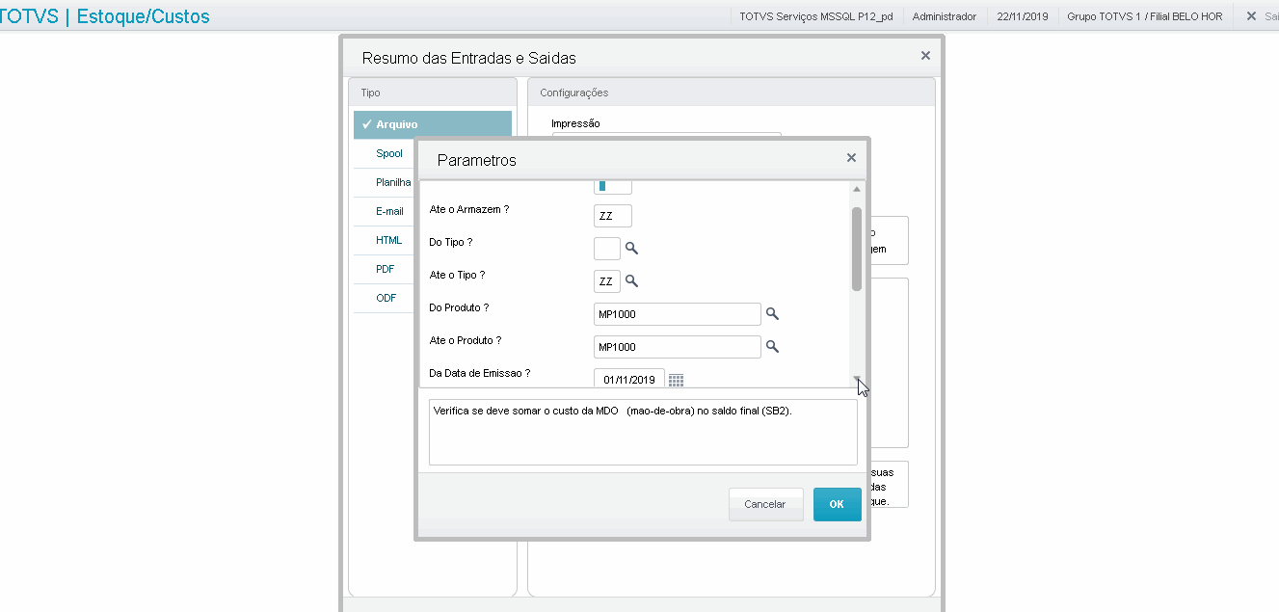Click the Impressão field in Configurações
The height and width of the screenshot is (612, 1279).
click(666, 136)
